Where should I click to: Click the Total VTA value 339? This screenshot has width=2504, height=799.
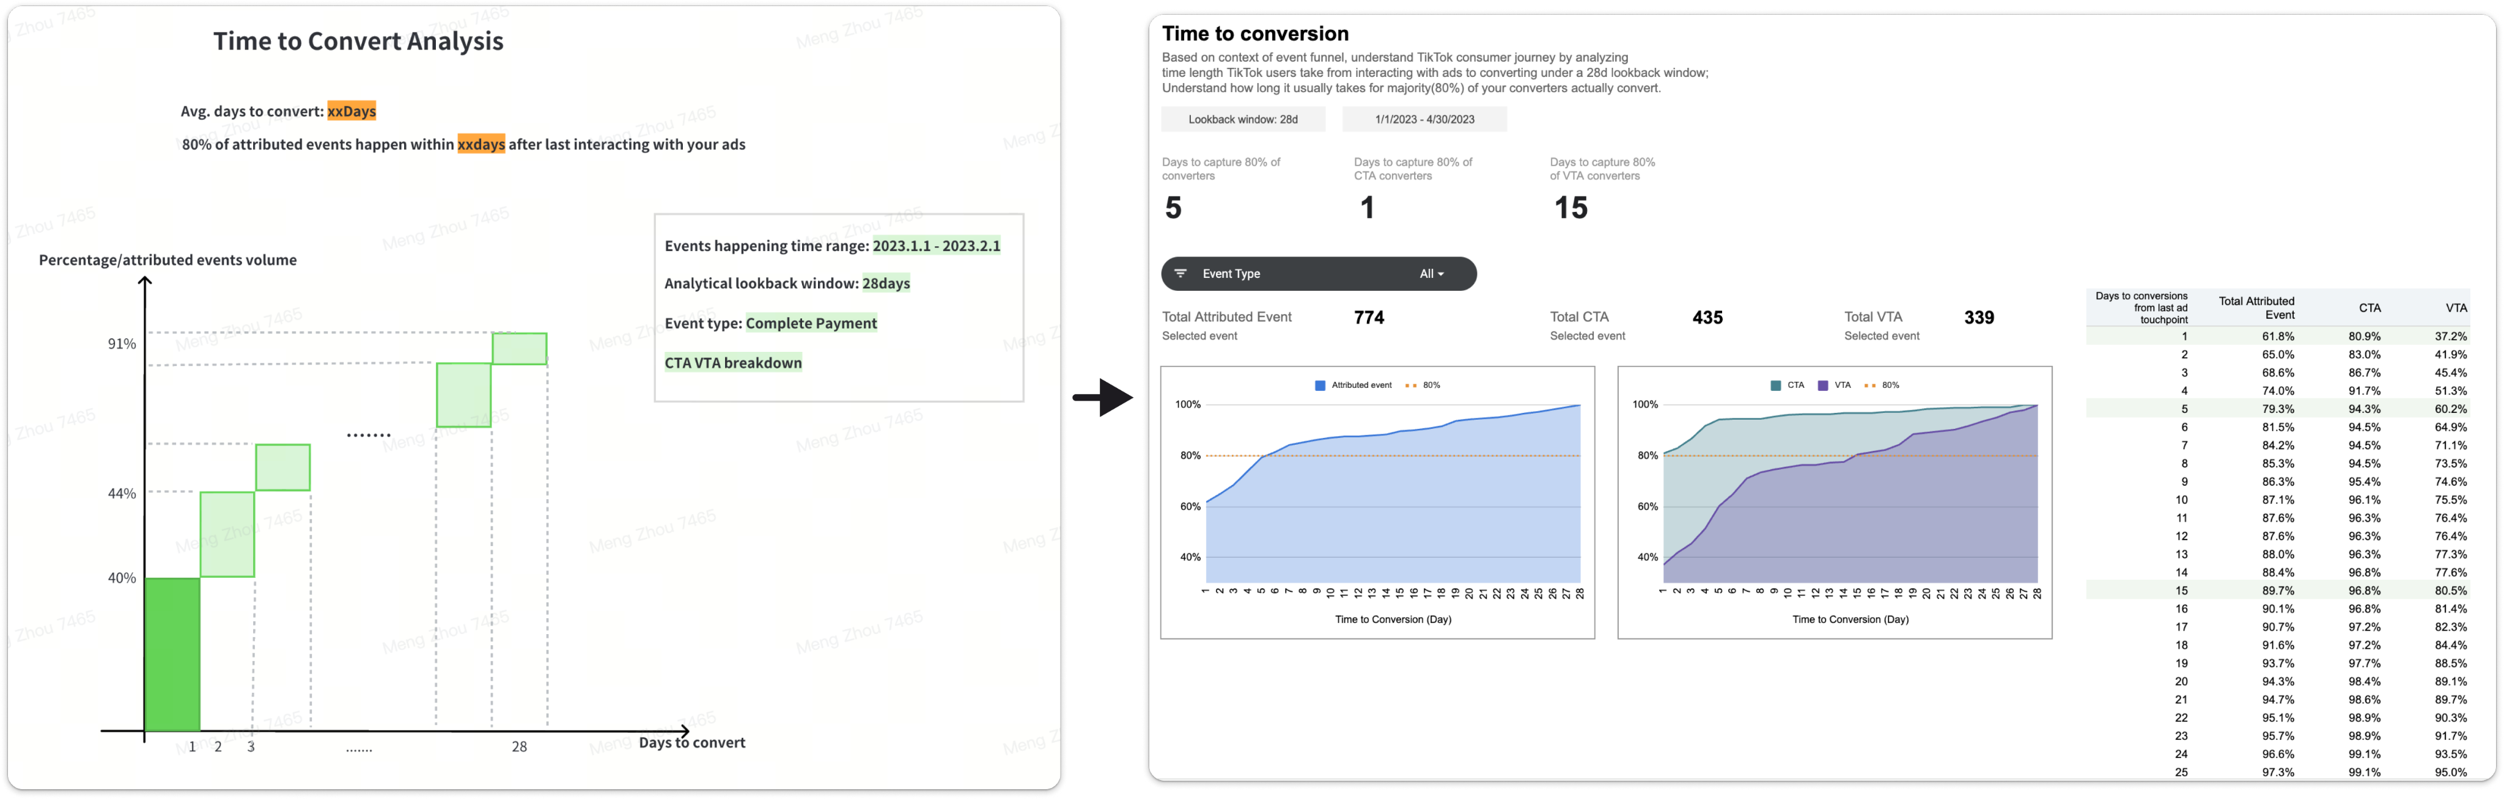point(1978,318)
